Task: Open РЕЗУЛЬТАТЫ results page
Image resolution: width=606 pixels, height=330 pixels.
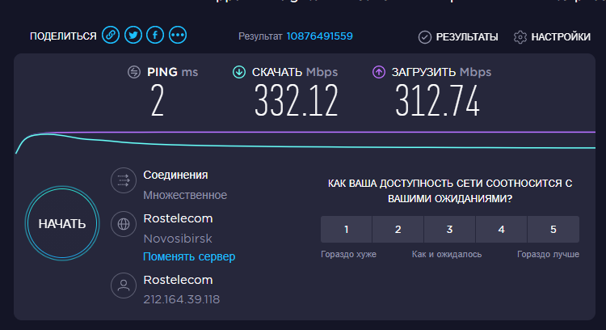Action: [x=458, y=36]
